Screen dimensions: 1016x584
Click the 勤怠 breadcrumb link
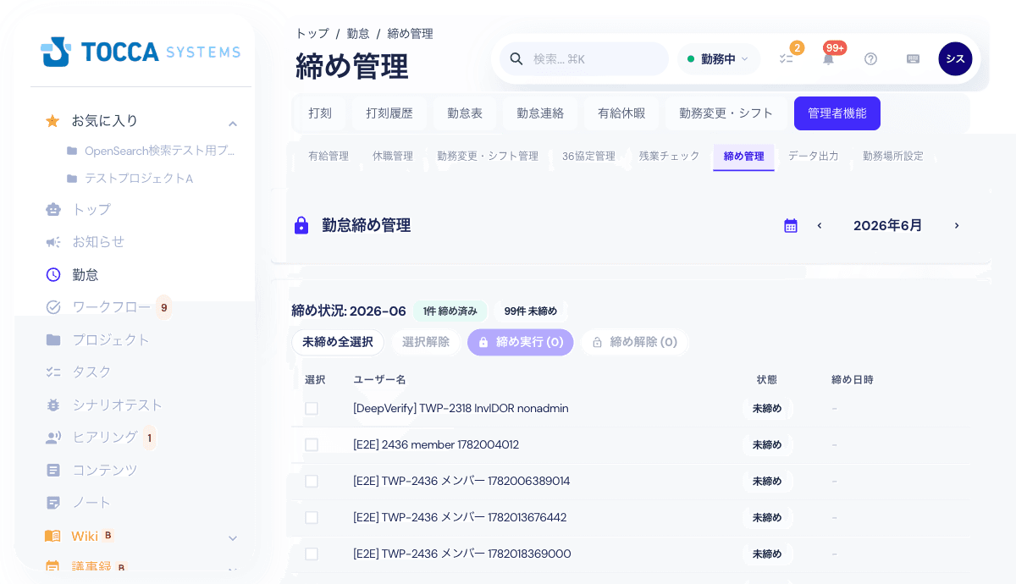pyautogui.click(x=358, y=34)
